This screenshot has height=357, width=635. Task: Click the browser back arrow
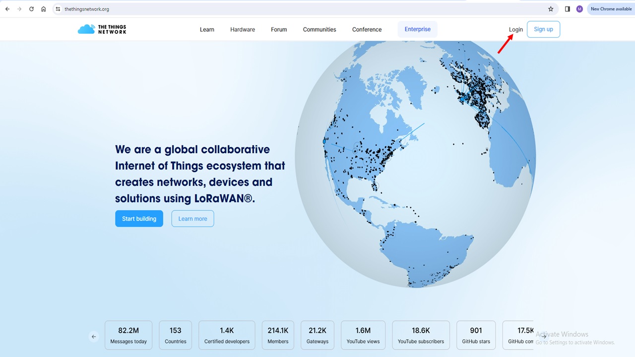(7, 9)
